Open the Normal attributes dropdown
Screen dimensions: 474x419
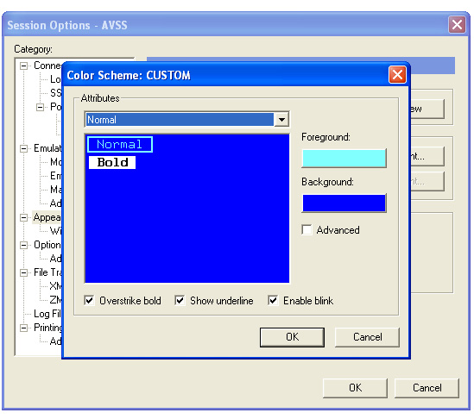click(x=281, y=120)
